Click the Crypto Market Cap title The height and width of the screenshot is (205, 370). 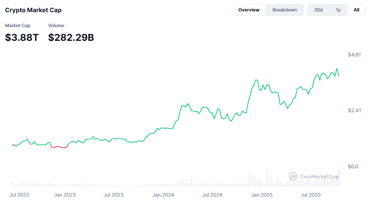pyautogui.click(x=33, y=10)
